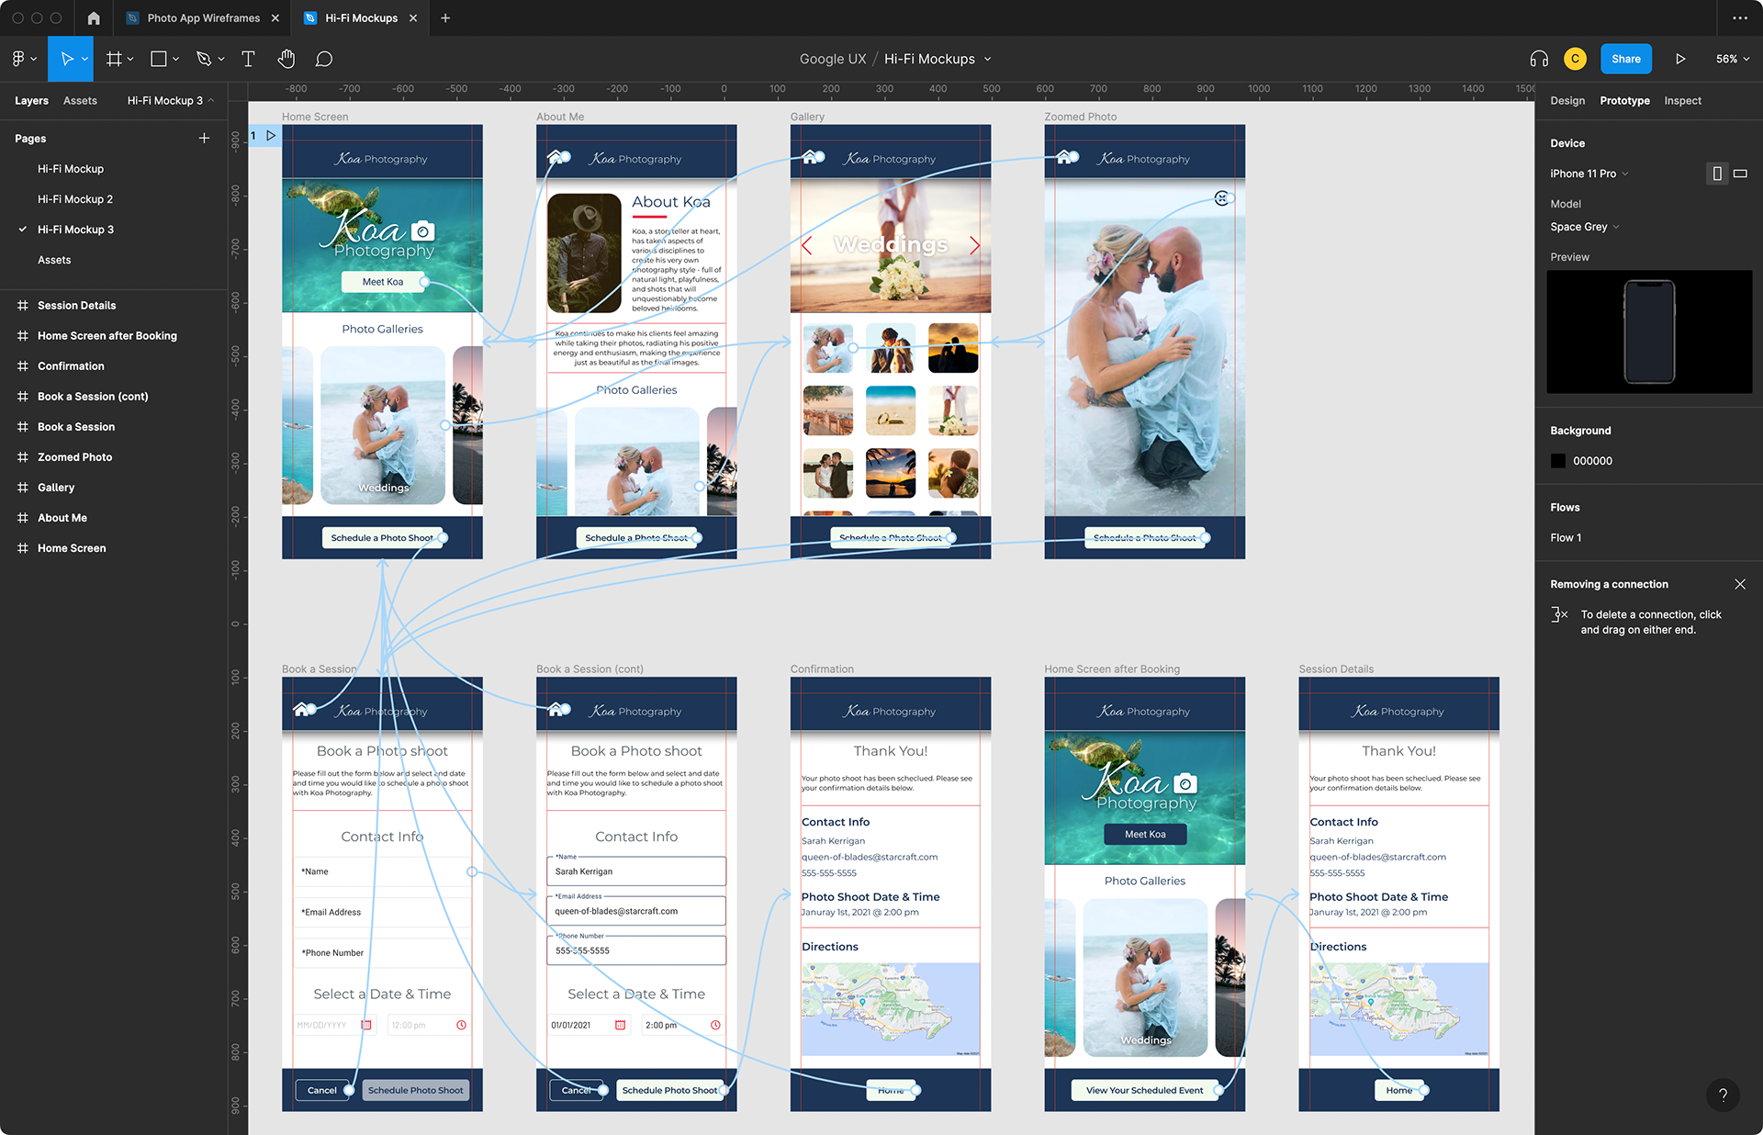The width and height of the screenshot is (1763, 1135).
Task: Choose portrait device orientation
Action: (x=1716, y=174)
